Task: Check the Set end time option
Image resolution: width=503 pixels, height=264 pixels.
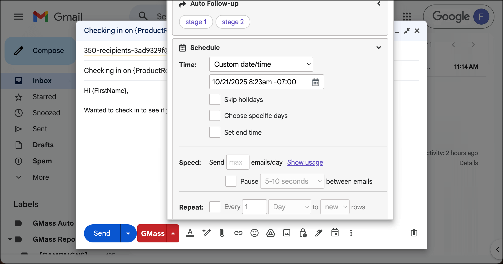Action: pyautogui.click(x=215, y=132)
